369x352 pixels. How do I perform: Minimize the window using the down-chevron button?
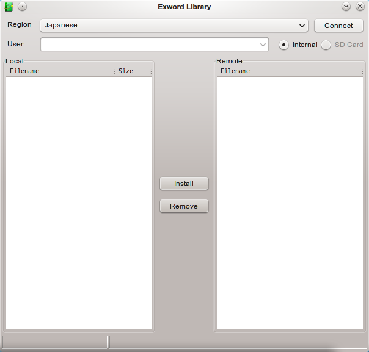tap(346, 7)
